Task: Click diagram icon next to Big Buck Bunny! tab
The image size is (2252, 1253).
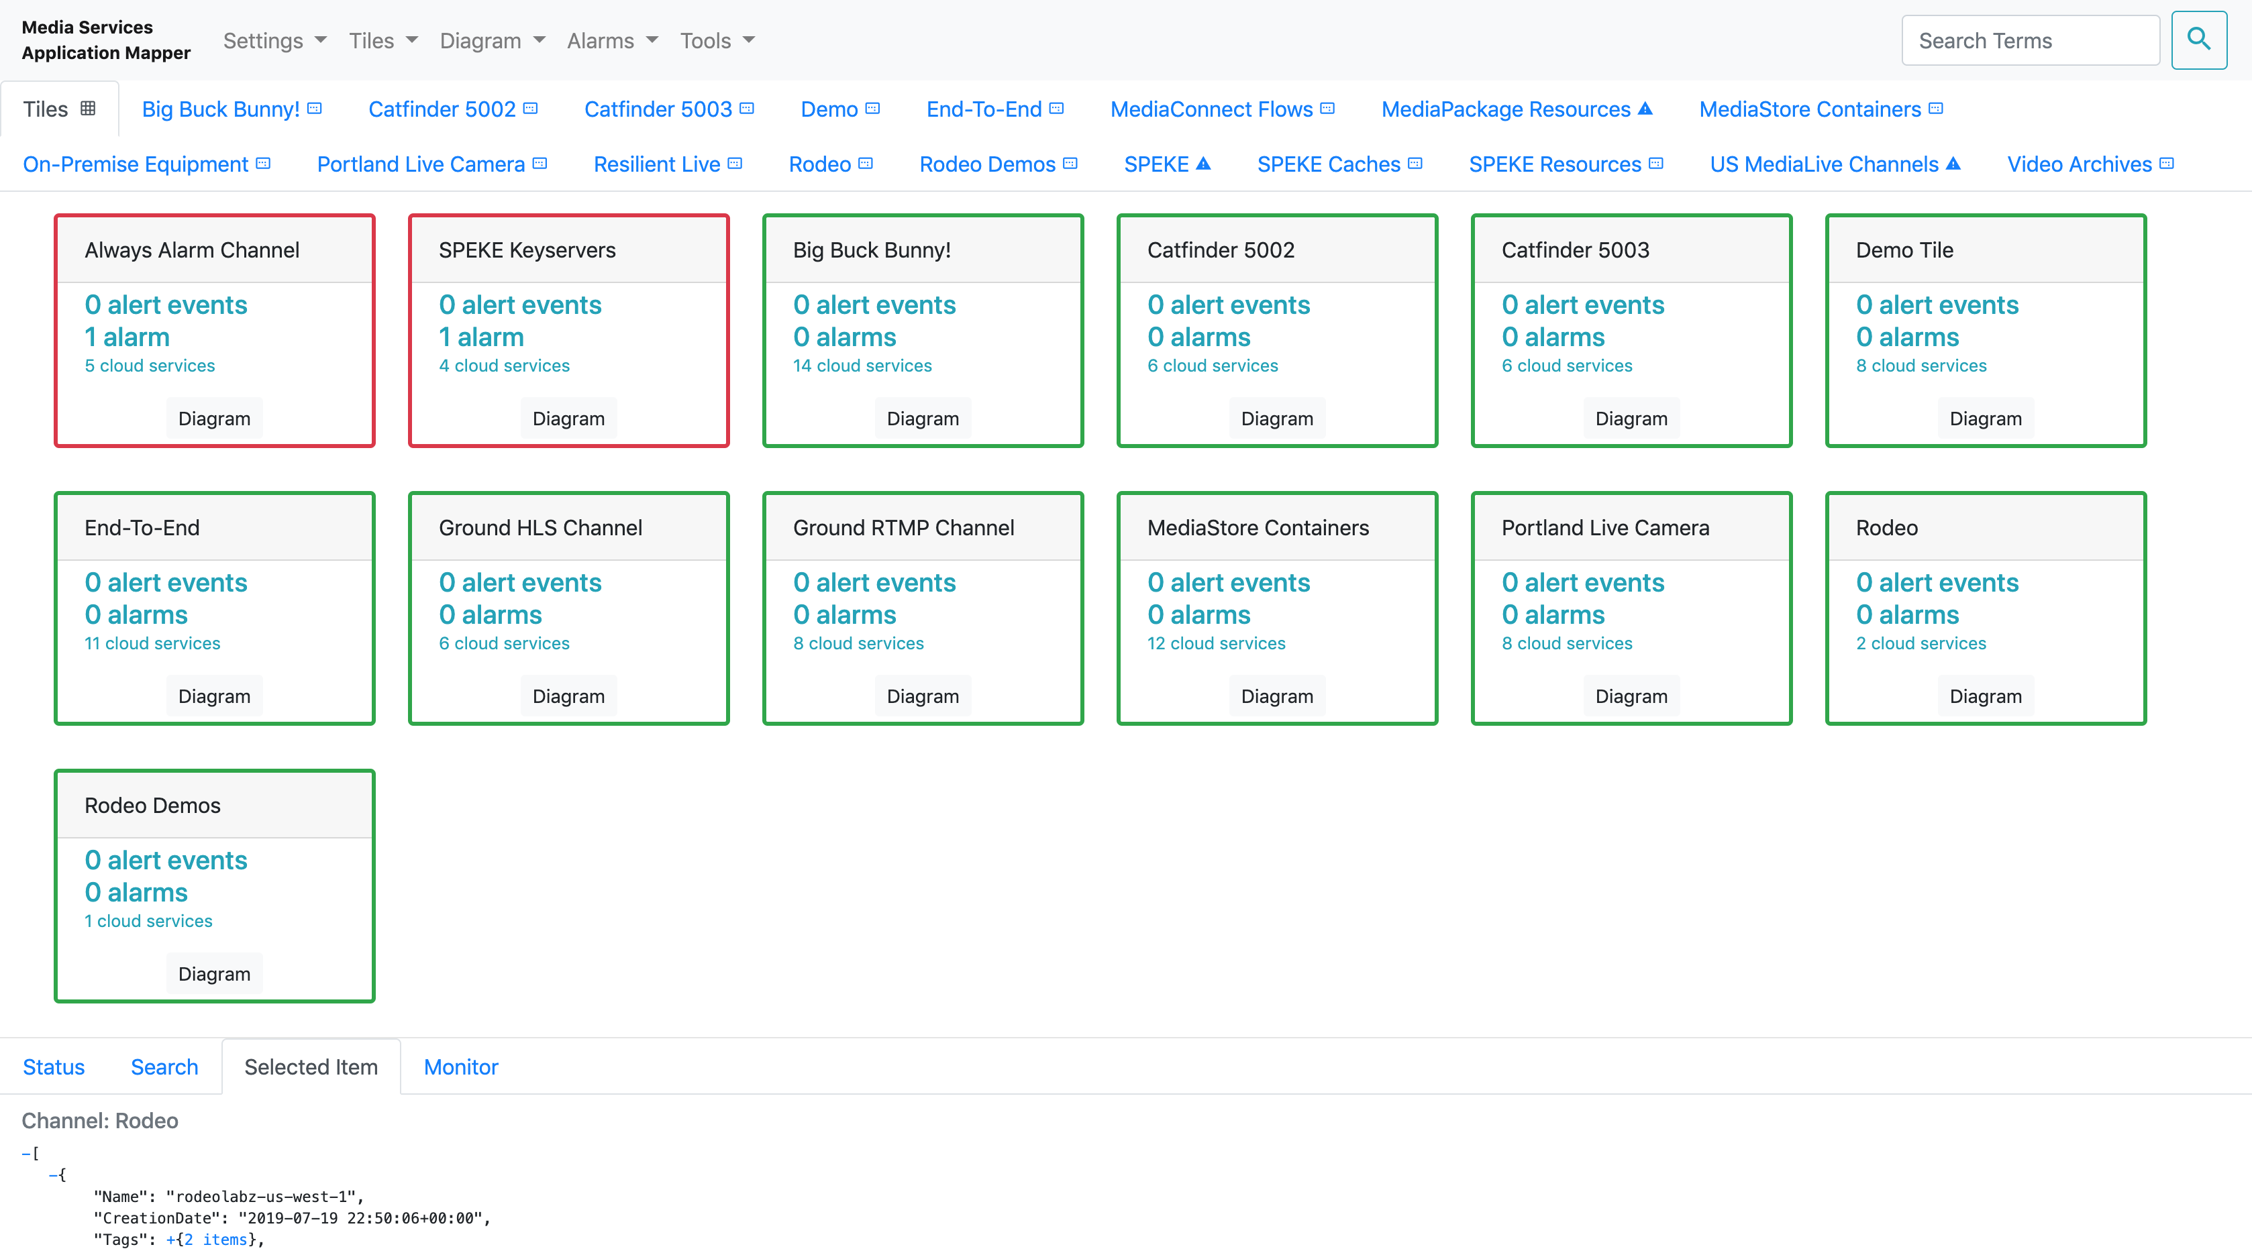Action: [315, 109]
